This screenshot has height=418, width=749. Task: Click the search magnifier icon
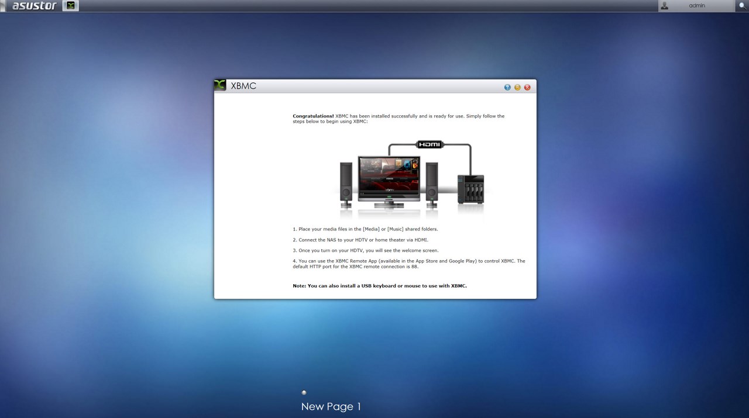[x=742, y=6]
